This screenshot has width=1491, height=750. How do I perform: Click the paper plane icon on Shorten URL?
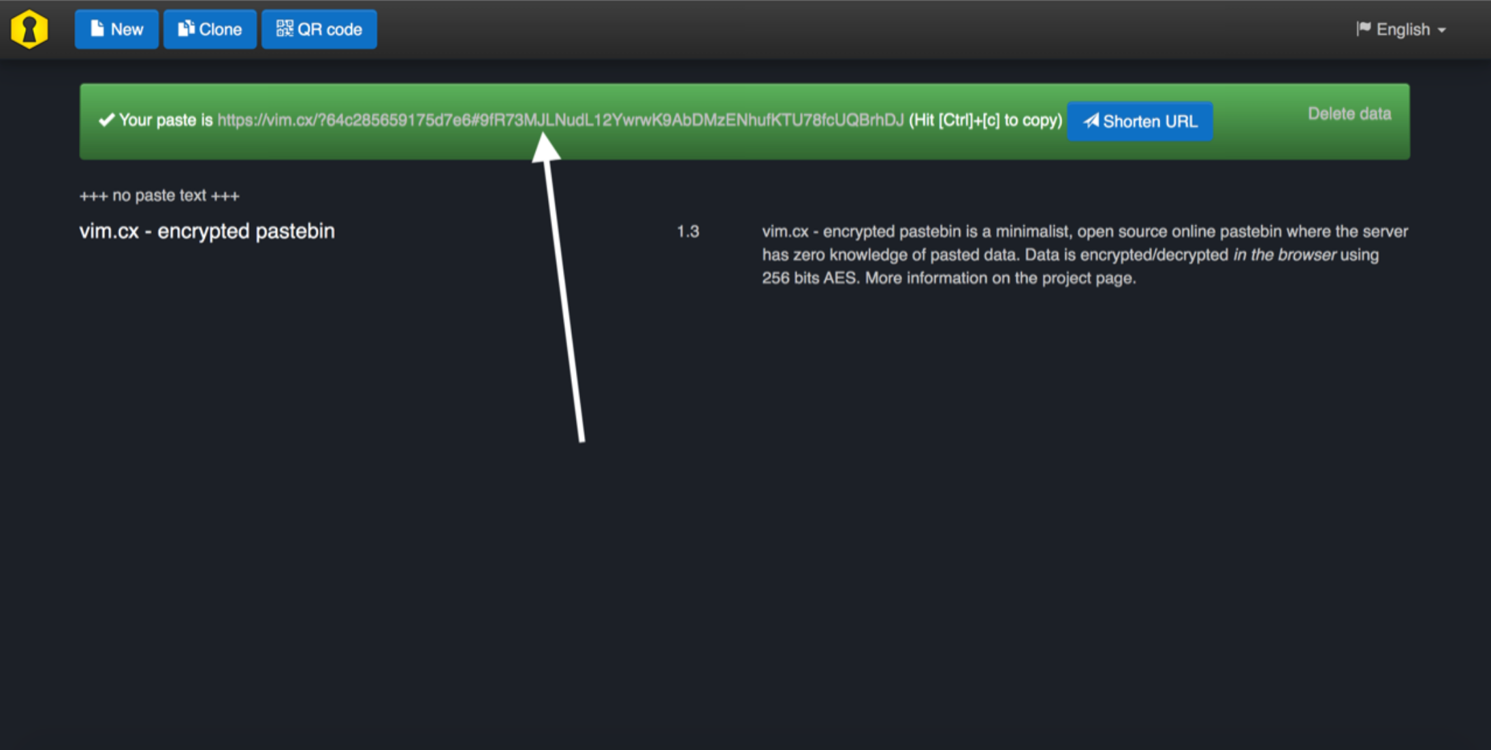(1091, 120)
